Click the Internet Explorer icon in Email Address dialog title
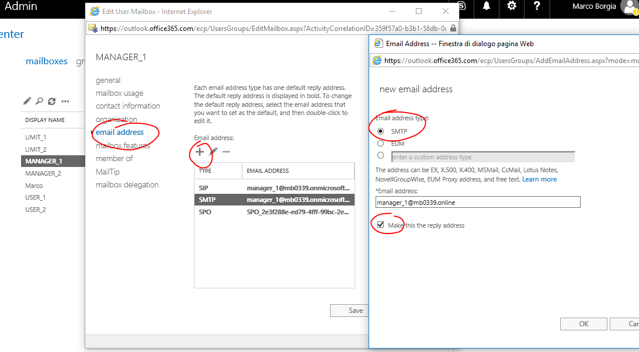 point(378,44)
